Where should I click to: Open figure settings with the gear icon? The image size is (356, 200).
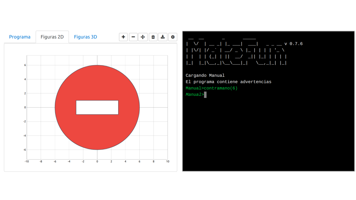pyautogui.click(x=173, y=37)
